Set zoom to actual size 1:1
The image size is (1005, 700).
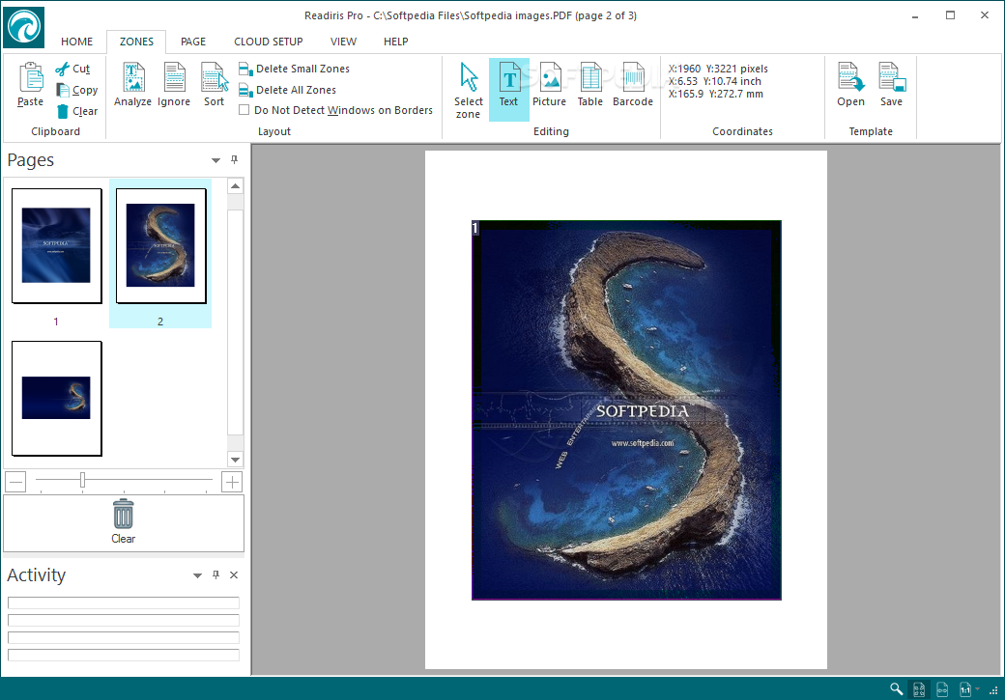coord(965,689)
